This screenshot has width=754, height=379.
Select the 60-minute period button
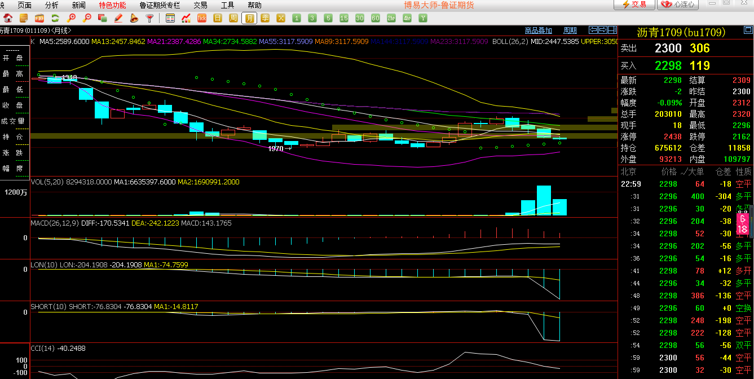tap(376, 18)
